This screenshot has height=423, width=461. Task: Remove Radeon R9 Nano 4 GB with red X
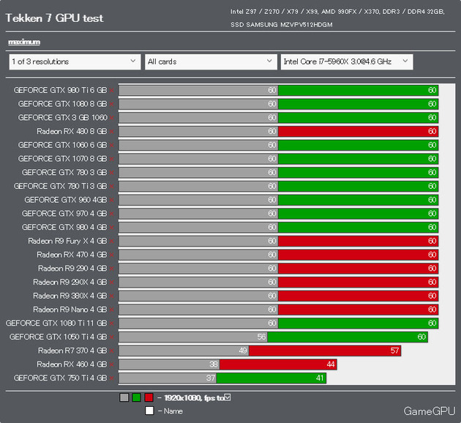pos(112,310)
